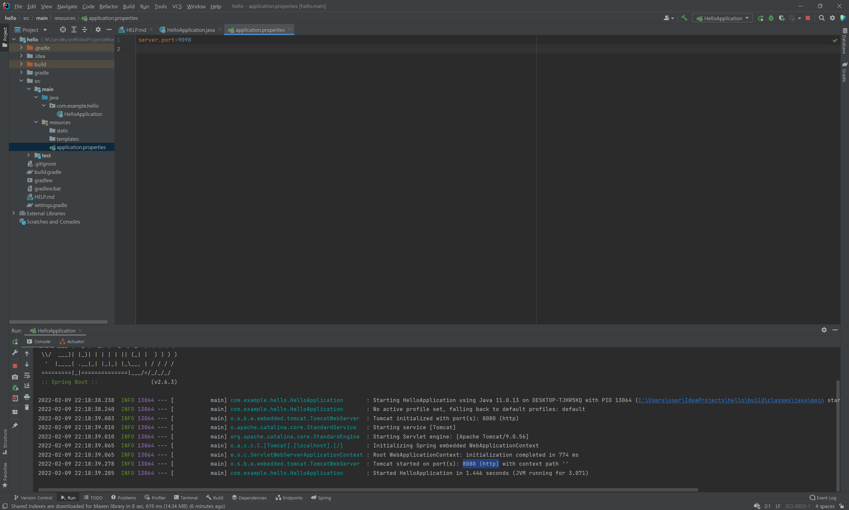Click the console horizontal scrollbar
Image resolution: width=849 pixels, height=510 pixels.
pyautogui.click(x=367, y=489)
